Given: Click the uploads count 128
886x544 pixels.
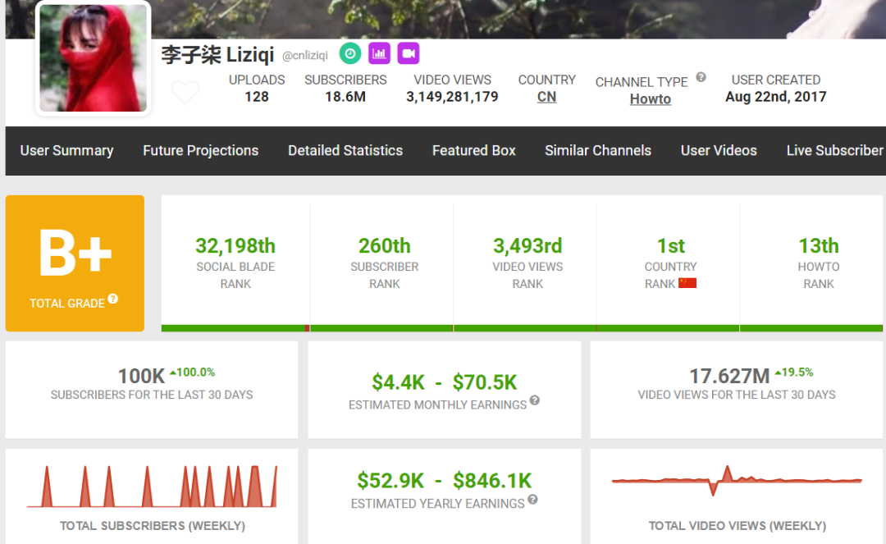Looking at the screenshot, I should click(x=257, y=97).
